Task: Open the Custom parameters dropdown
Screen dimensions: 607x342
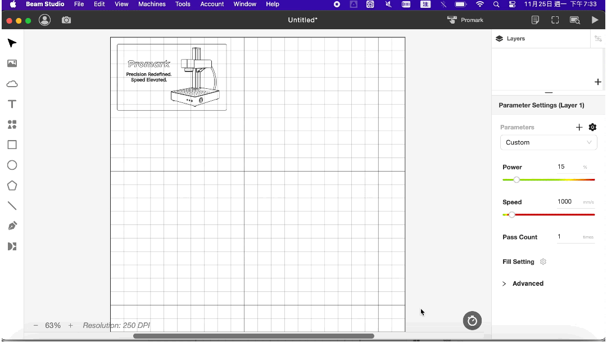Action: (x=549, y=142)
